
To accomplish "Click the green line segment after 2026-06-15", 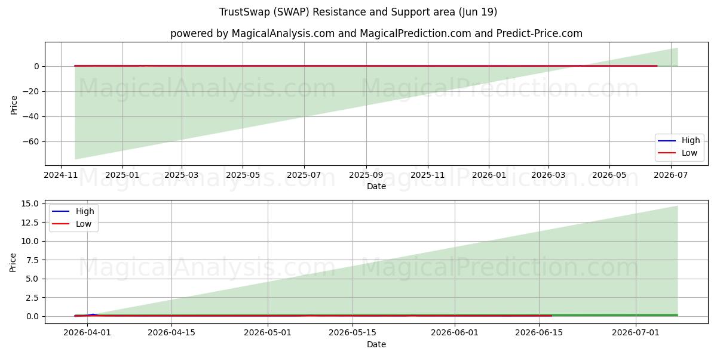I will [614, 314].
